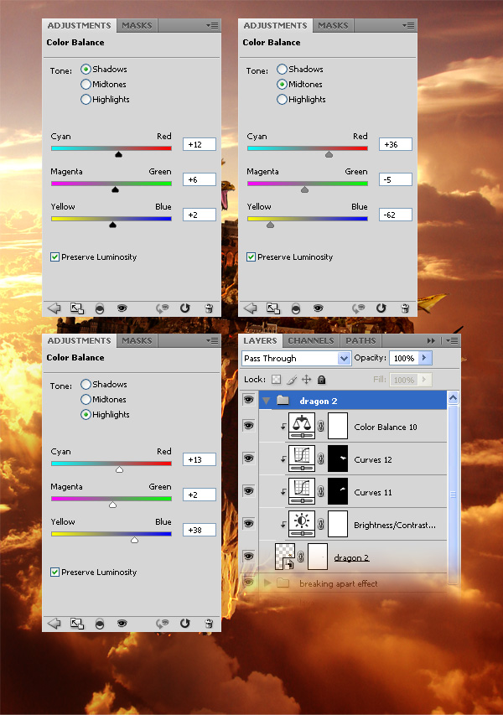The width and height of the screenshot is (503, 715).
Task: Select Brightness/Contrast sun adjustment icon
Action: [x=302, y=525]
